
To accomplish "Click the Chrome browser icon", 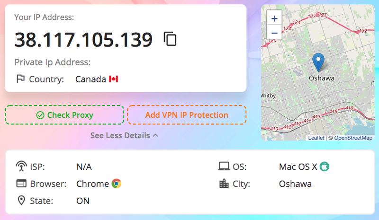I will (117, 184).
